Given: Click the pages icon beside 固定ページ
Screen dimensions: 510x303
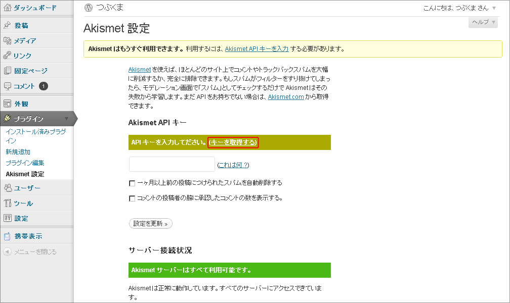Looking at the screenshot, I should click(7, 71).
